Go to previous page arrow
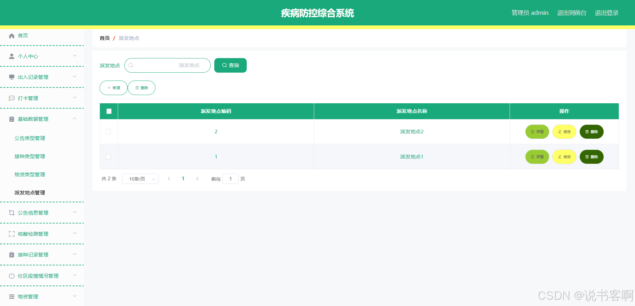635x306 pixels. (169, 179)
